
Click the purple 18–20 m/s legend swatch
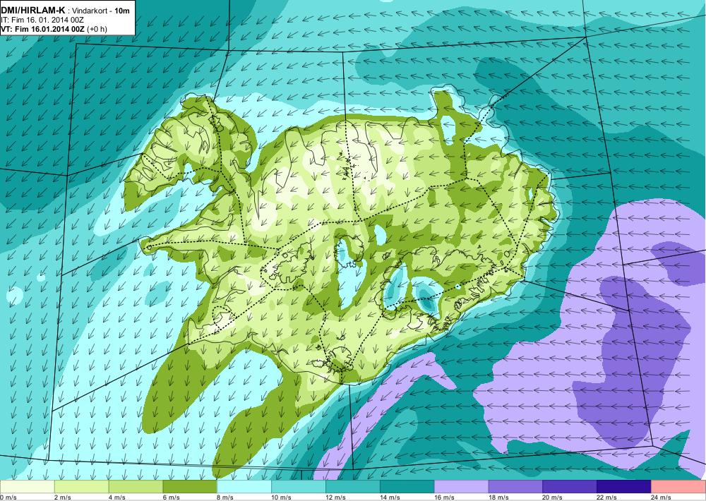tap(515, 487)
